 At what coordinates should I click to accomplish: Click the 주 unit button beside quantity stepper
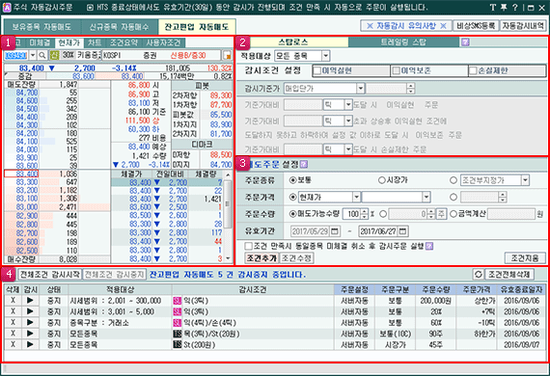point(441,214)
